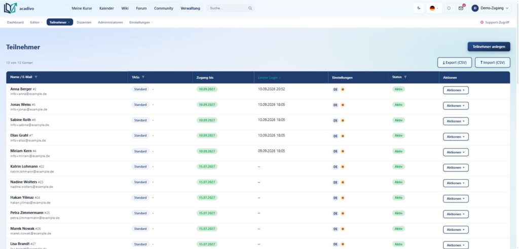Open Aktionen dropdown for Petra Zimmermann
This screenshot has width=519, height=249.
tap(456, 214)
